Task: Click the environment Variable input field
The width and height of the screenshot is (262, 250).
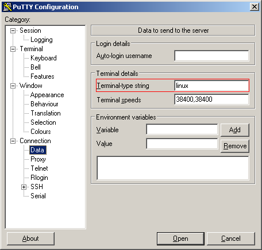Action: pyautogui.click(x=182, y=129)
